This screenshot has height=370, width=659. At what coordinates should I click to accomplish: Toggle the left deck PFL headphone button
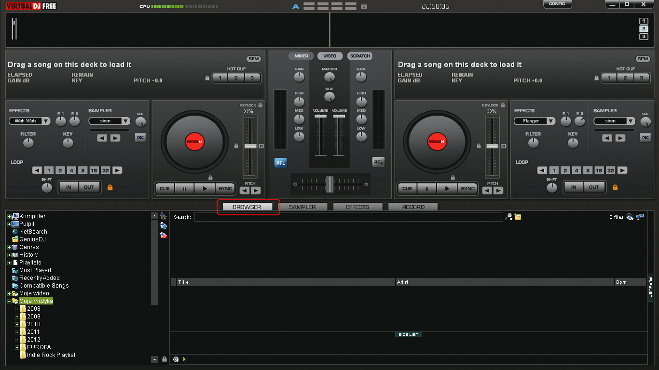click(281, 163)
